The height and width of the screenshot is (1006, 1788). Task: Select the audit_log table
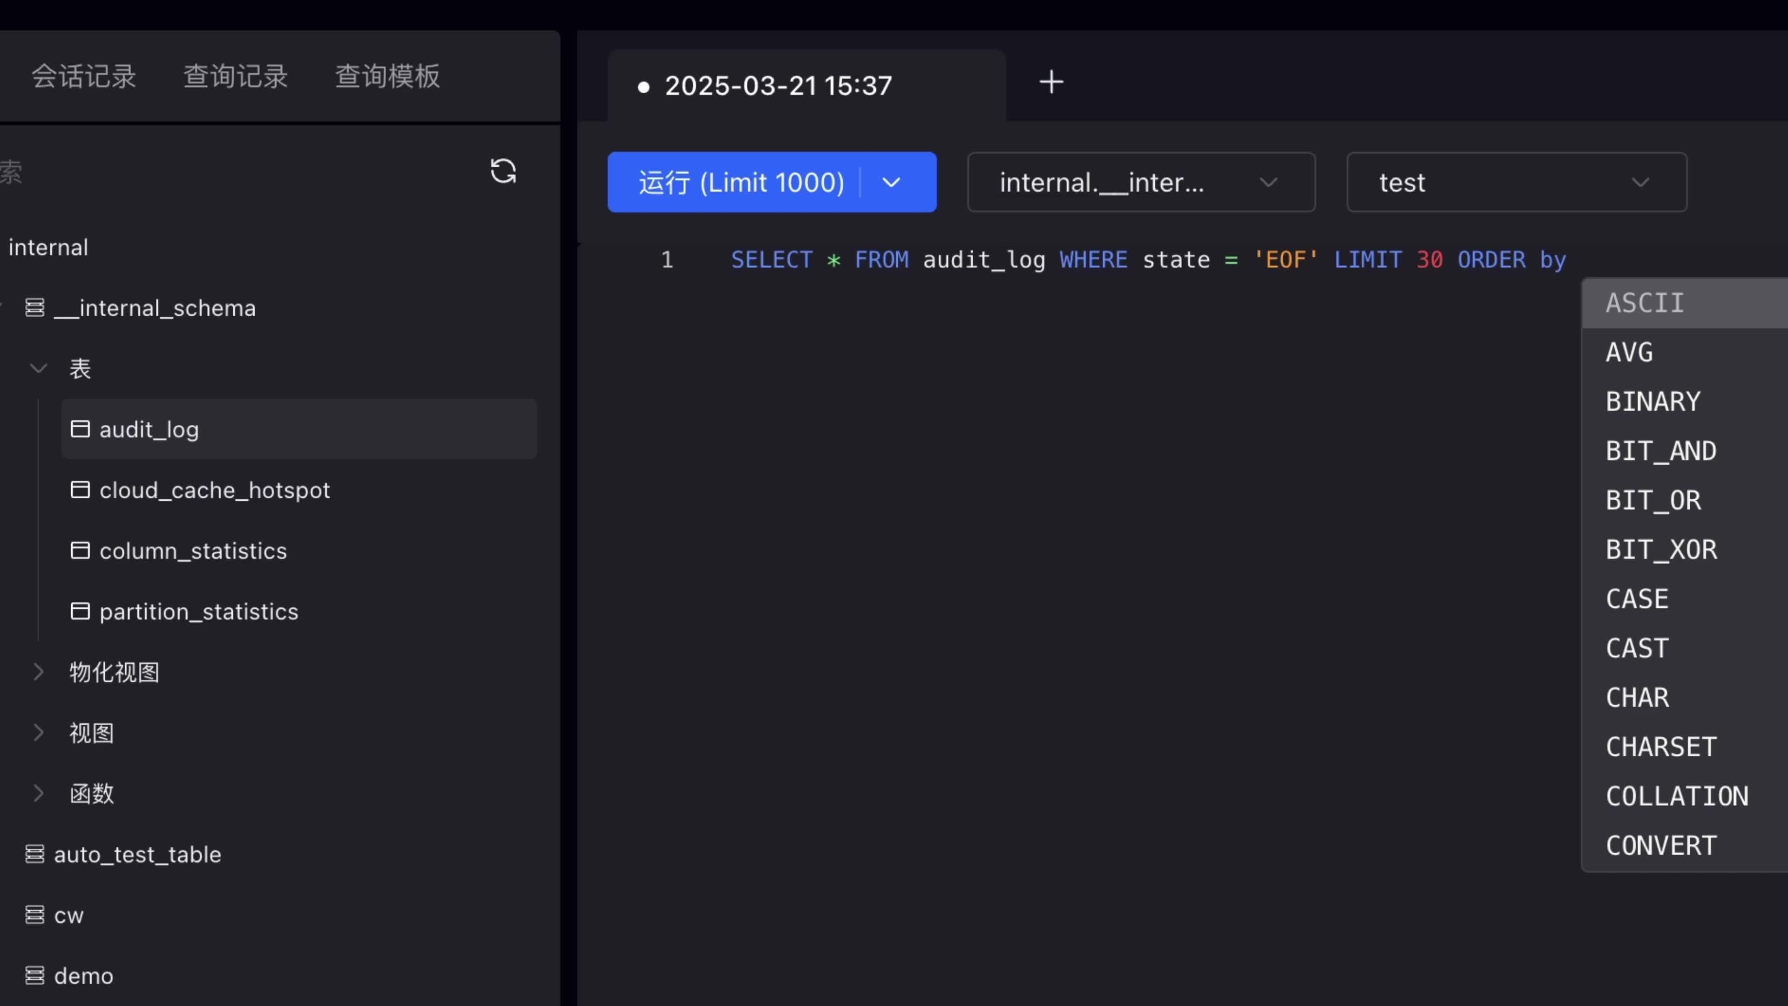point(299,429)
